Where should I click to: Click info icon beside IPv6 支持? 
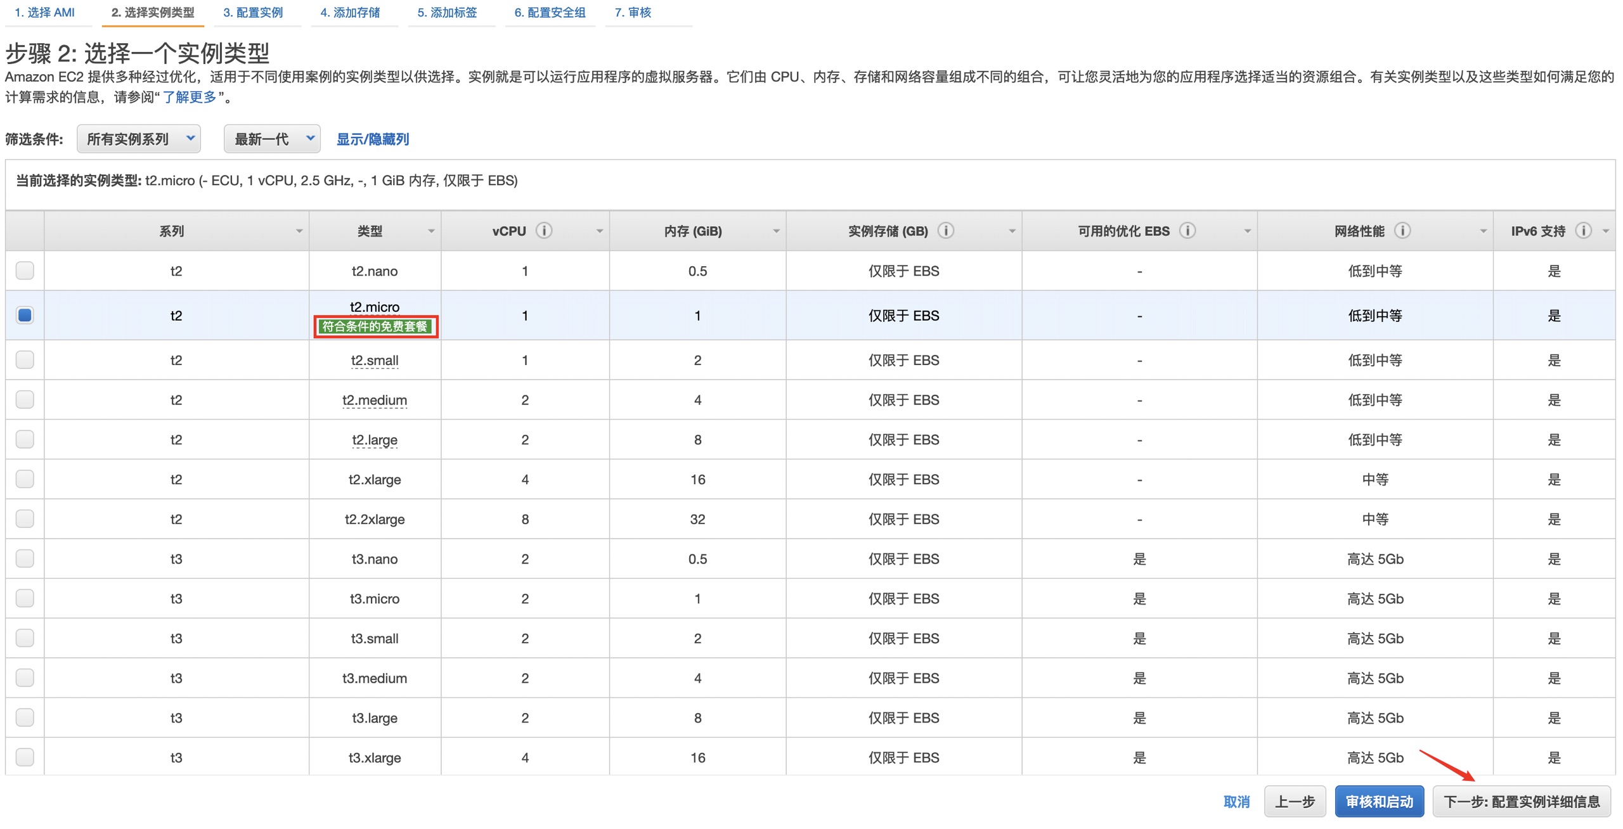[1583, 231]
